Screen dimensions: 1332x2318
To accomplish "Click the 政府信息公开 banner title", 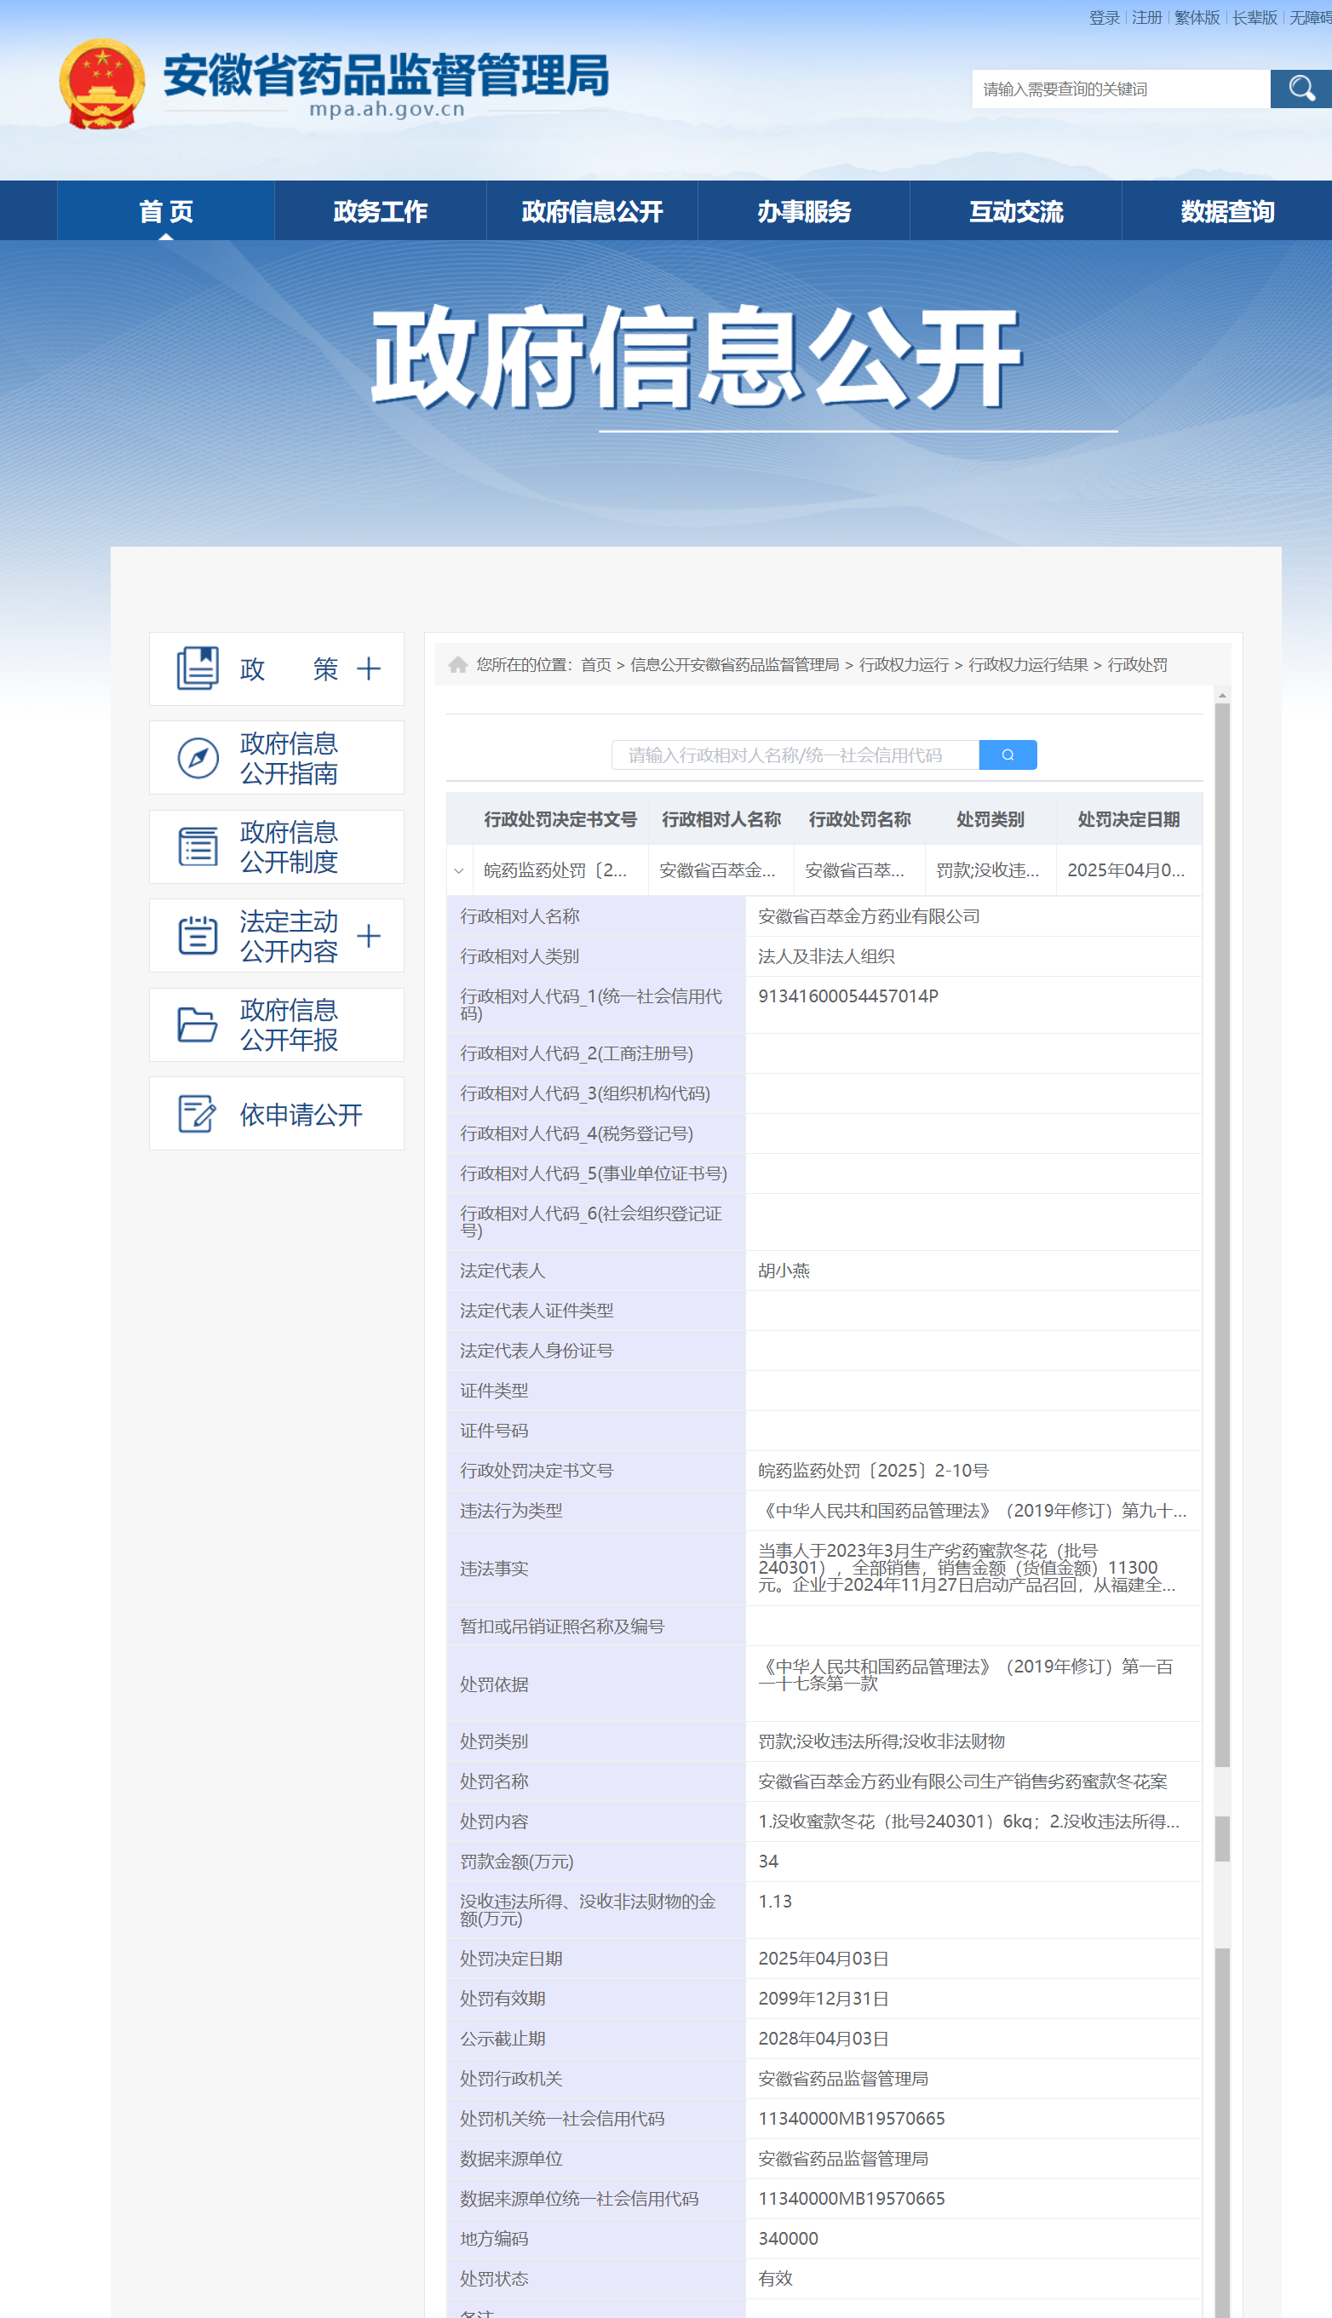I will [x=696, y=357].
